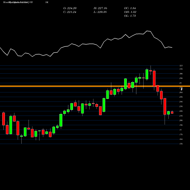This screenshot has width=190, height=190.
Task: Select the OH: 1.32 reading
Action: pos(130,12)
